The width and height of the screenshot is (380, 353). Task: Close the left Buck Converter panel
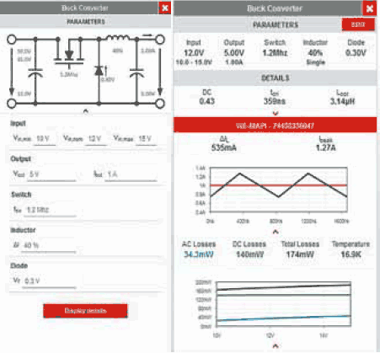click(x=165, y=8)
